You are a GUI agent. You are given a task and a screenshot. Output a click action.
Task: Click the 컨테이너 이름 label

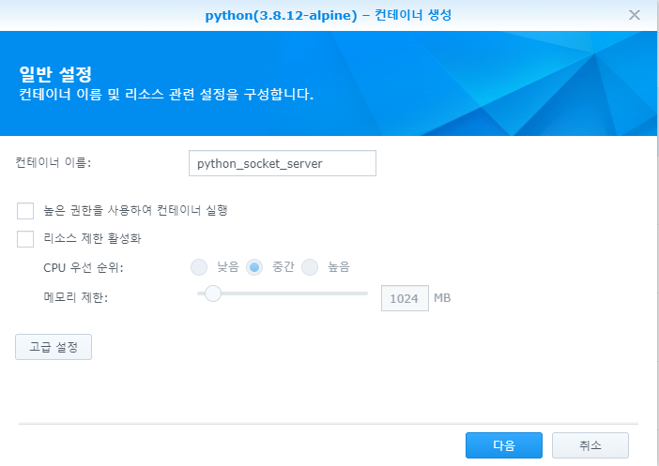[59, 162]
